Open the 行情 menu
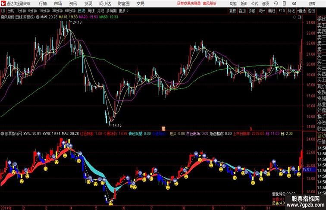 pyautogui.click(x=43, y=3)
